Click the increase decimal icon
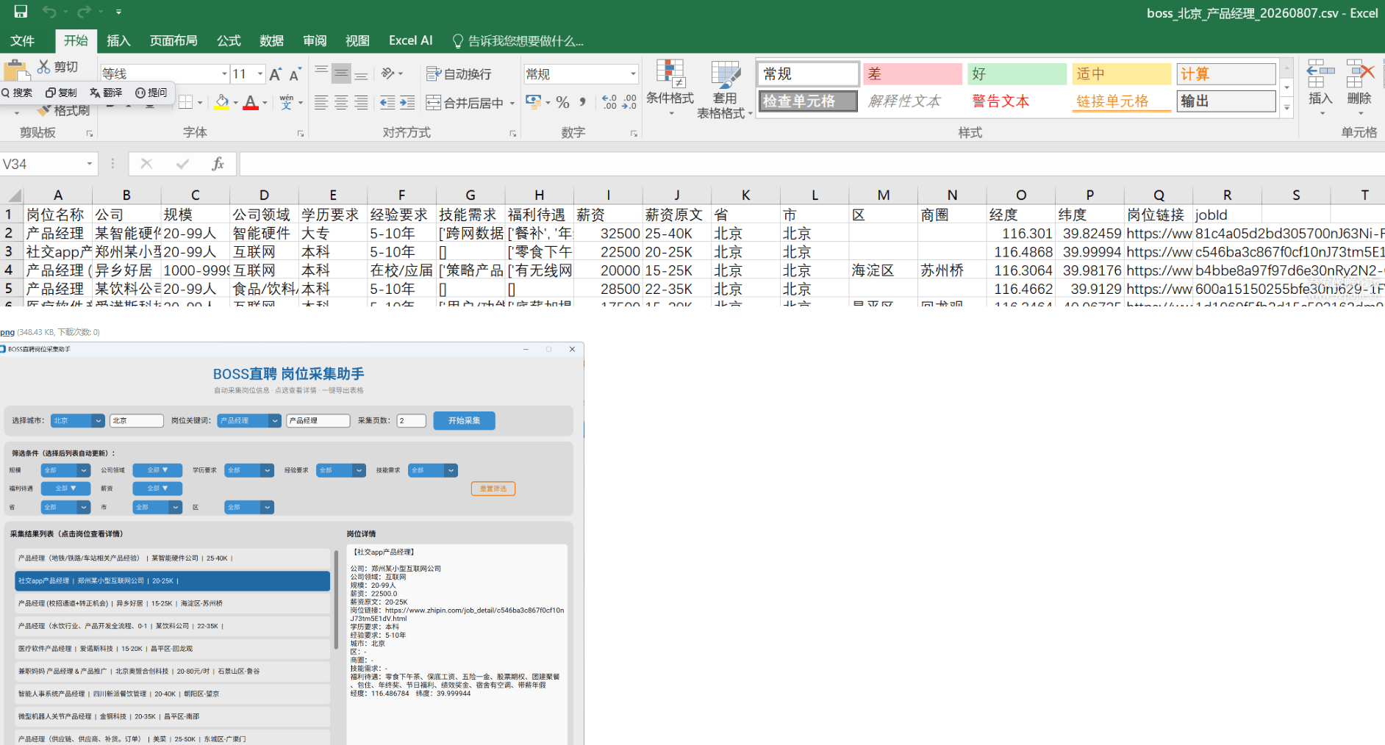The width and height of the screenshot is (1385, 745). point(609,102)
